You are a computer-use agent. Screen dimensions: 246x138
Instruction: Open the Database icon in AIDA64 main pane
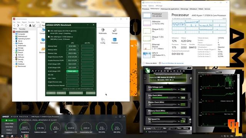pos(115,41)
